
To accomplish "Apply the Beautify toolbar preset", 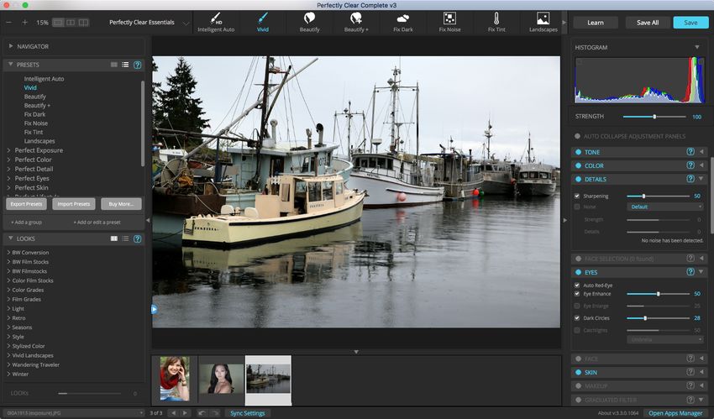I will pos(310,23).
